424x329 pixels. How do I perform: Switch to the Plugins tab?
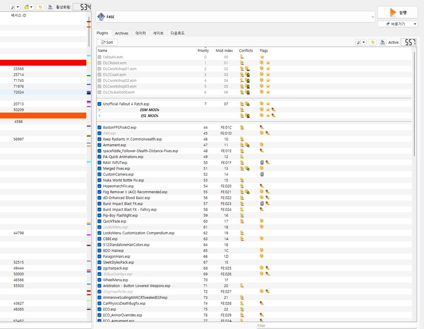pos(102,33)
